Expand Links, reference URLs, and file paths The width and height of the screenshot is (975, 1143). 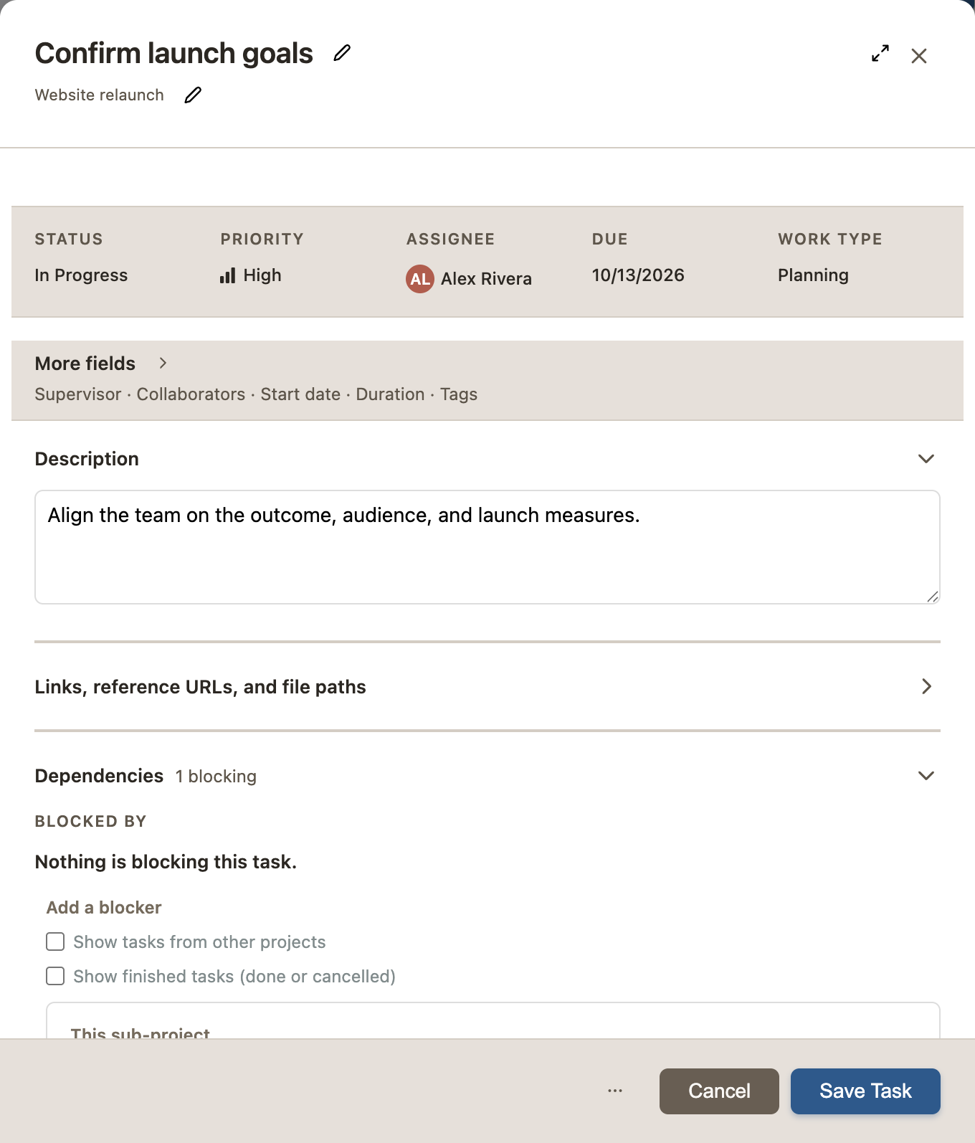pyautogui.click(x=926, y=686)
